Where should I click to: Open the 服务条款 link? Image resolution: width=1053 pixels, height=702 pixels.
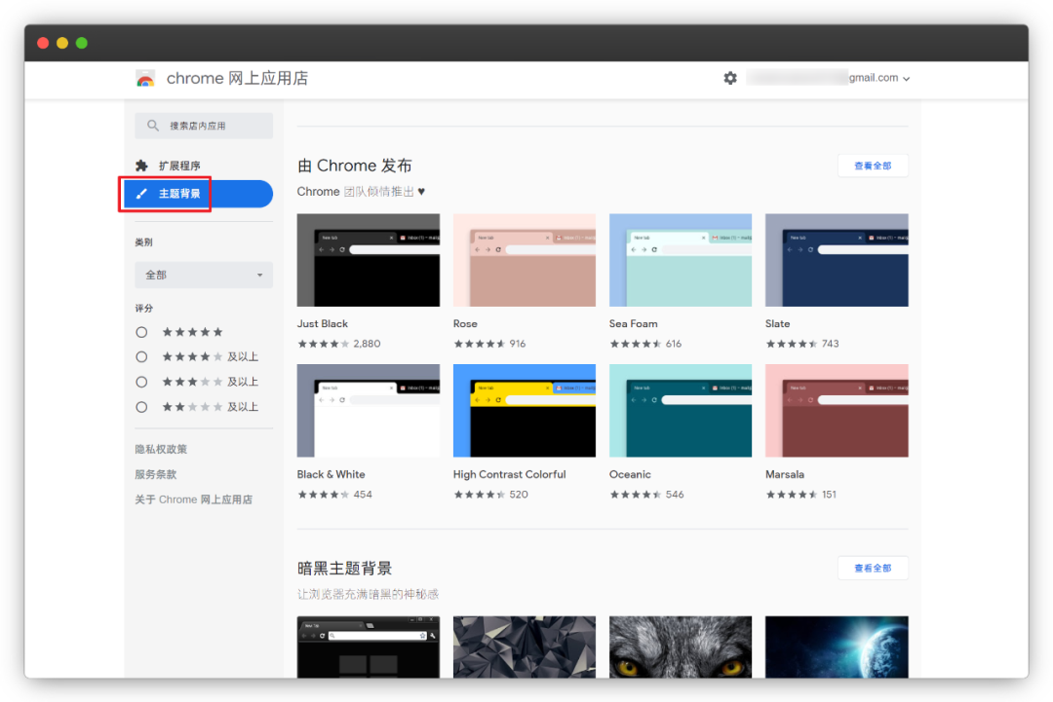(156, 474)
